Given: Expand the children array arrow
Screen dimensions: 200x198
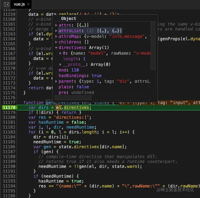Looking at the screenshot, I should pyautogui.click(x=56, y=42).
